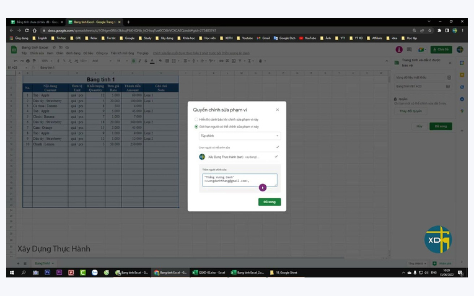Click the print toolbar icon
474x296 pixels.
(x=28, y=61)
